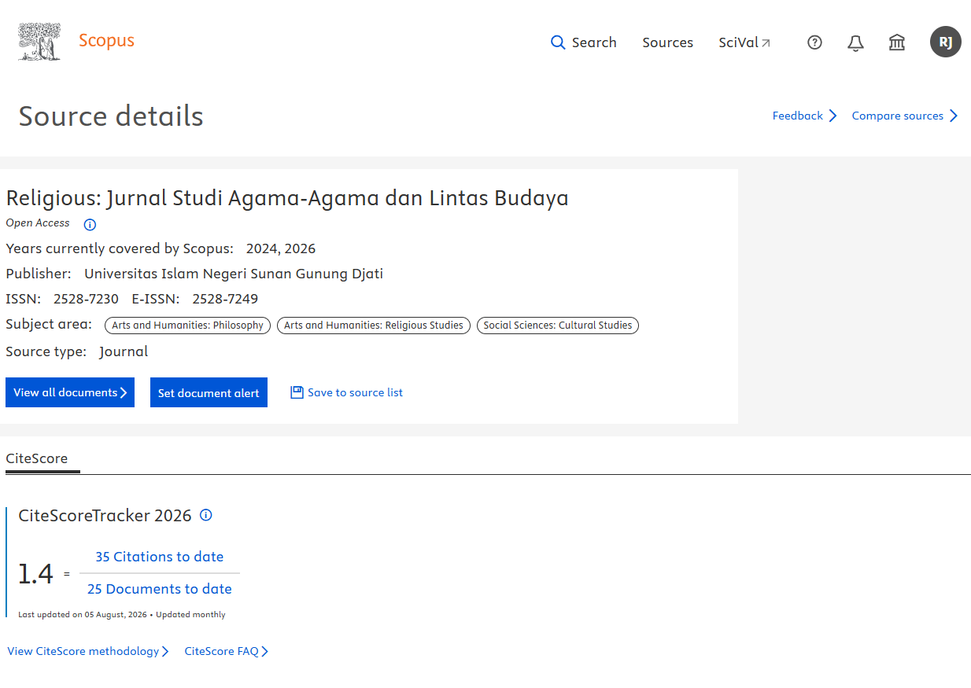The width and height of the screenshot is (971, 688).
Task: Open Compare sources link
Action: click(905, 116)
